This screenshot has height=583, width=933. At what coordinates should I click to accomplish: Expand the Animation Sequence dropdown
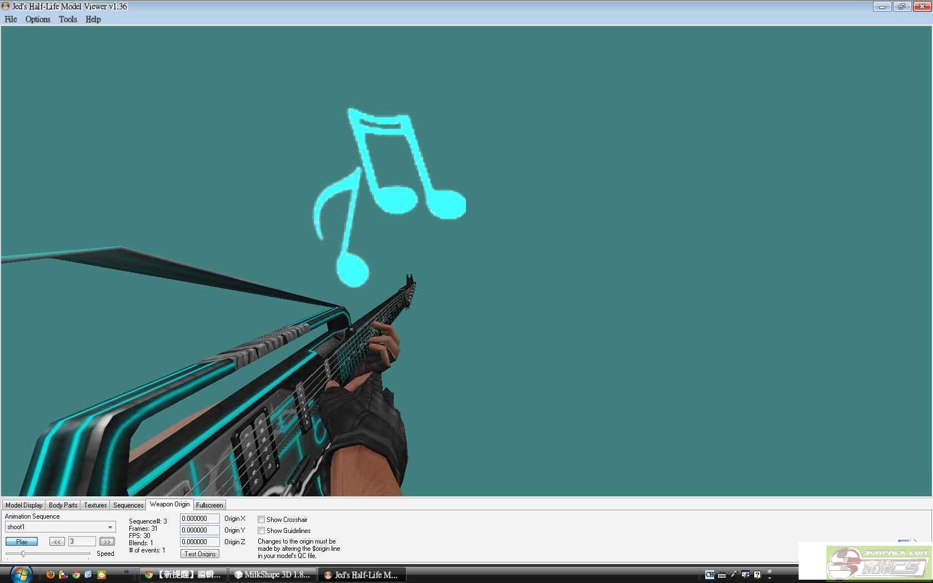pyautogui.click(x=110, y=527)
